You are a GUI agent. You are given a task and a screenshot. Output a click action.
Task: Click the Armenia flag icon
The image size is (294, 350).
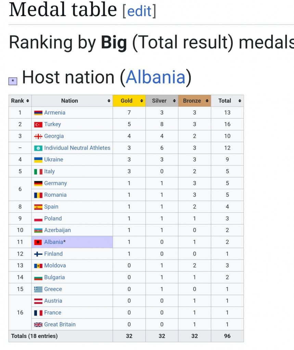pyautogui.click(x=38, y=112)
